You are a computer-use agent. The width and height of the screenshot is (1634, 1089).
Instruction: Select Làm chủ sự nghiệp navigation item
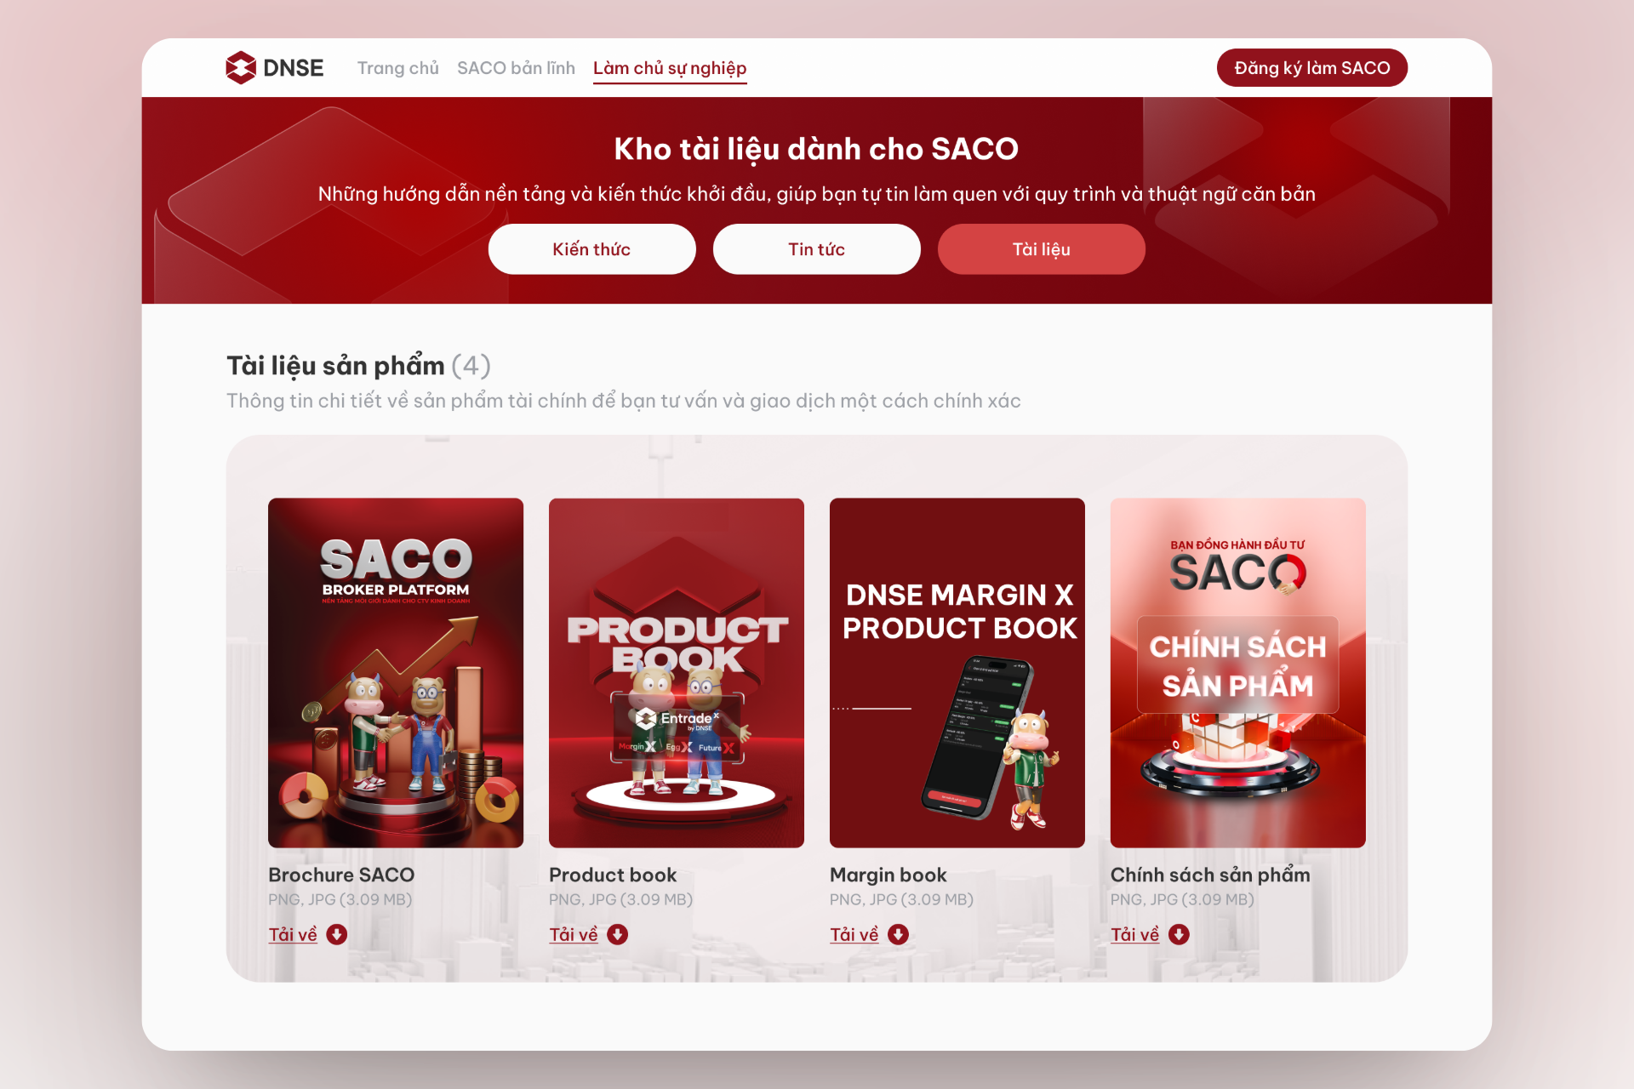click(x=670, y=68)
